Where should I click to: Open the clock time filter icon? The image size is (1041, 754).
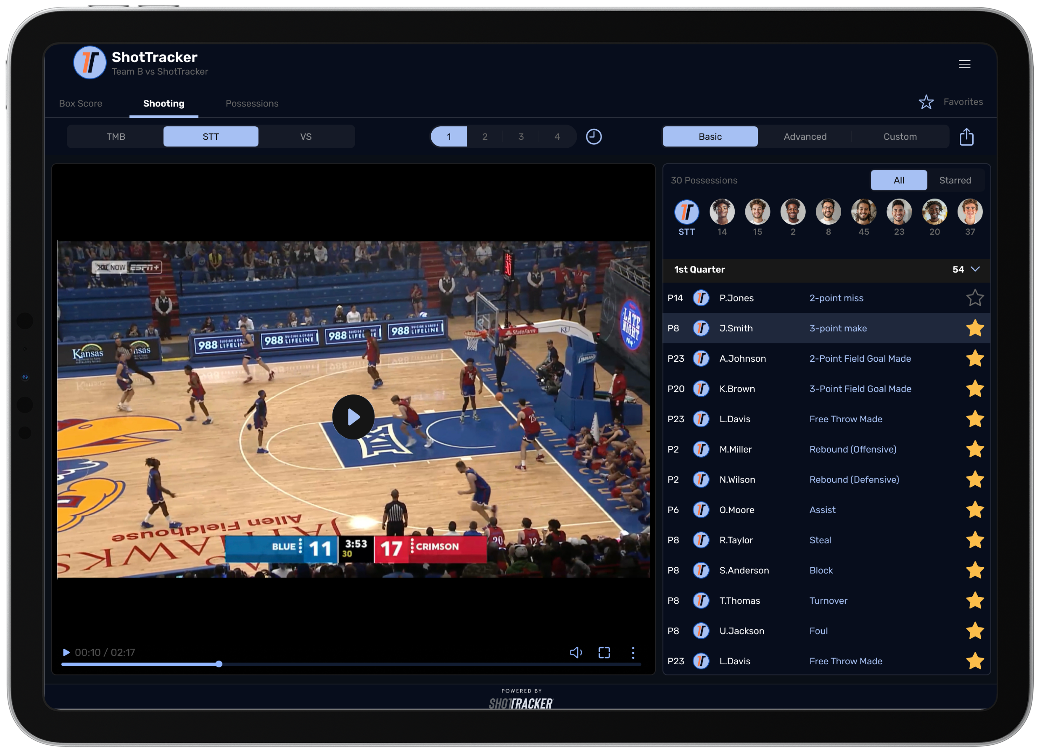[x=594, y=137]
